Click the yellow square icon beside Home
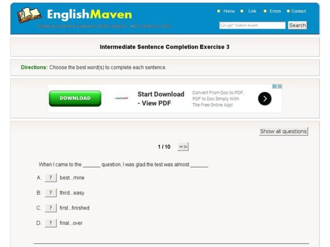330x247 pixels. 219,11
